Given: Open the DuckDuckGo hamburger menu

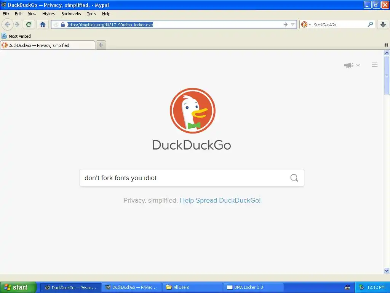Looking at the screenshot, I should (x=375, y=65).
